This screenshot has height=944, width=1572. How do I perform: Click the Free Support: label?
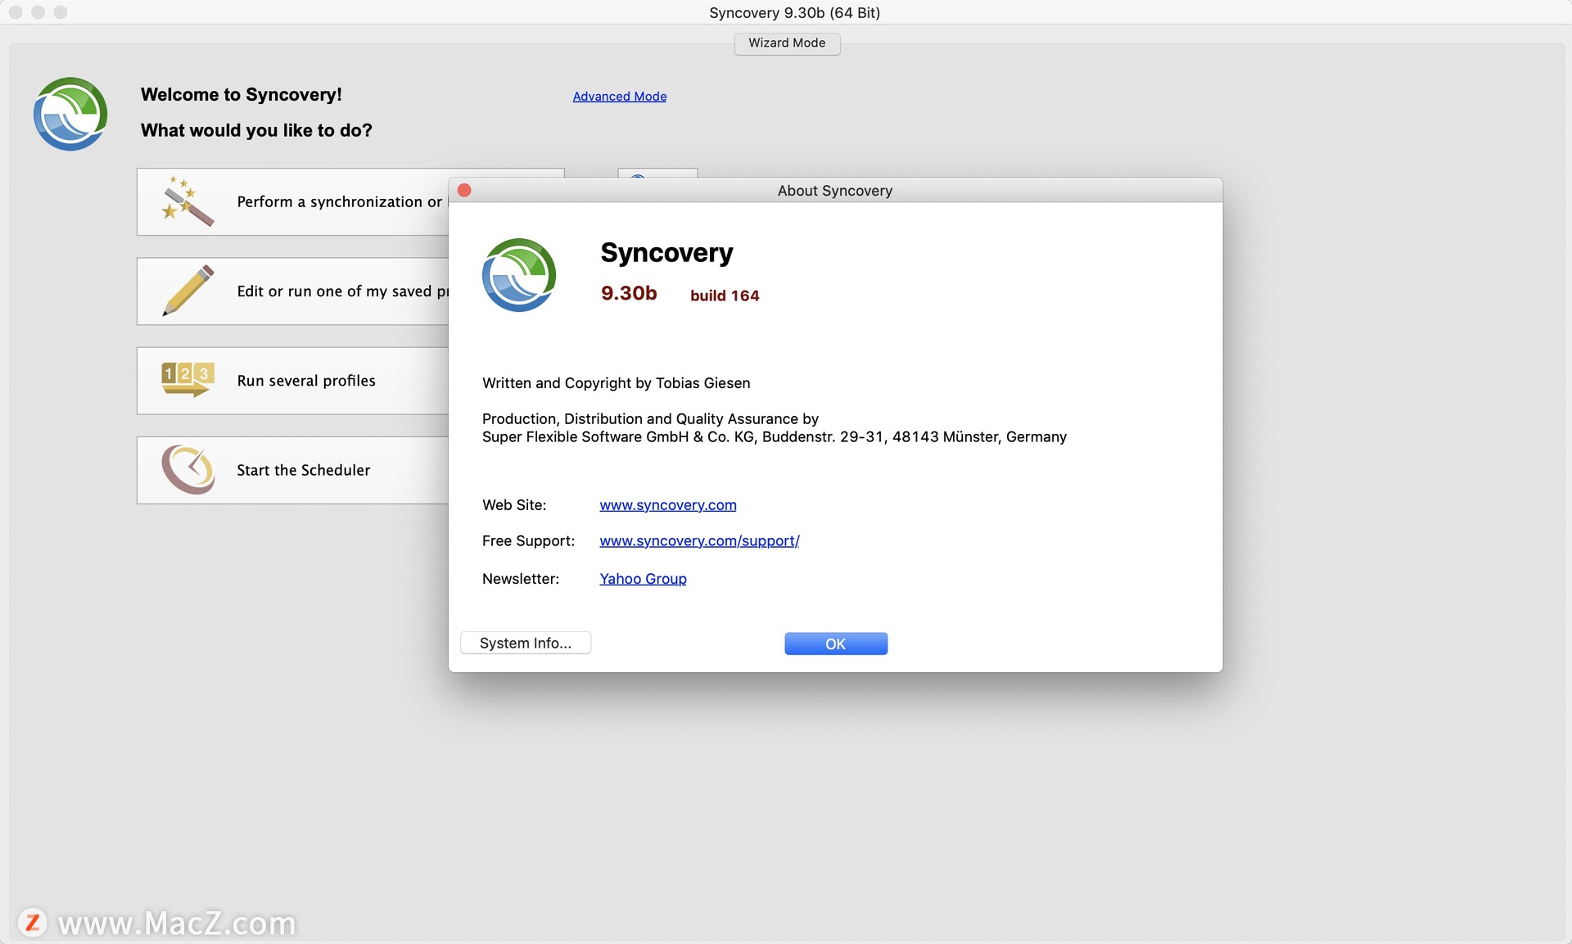tap(528, 541)
